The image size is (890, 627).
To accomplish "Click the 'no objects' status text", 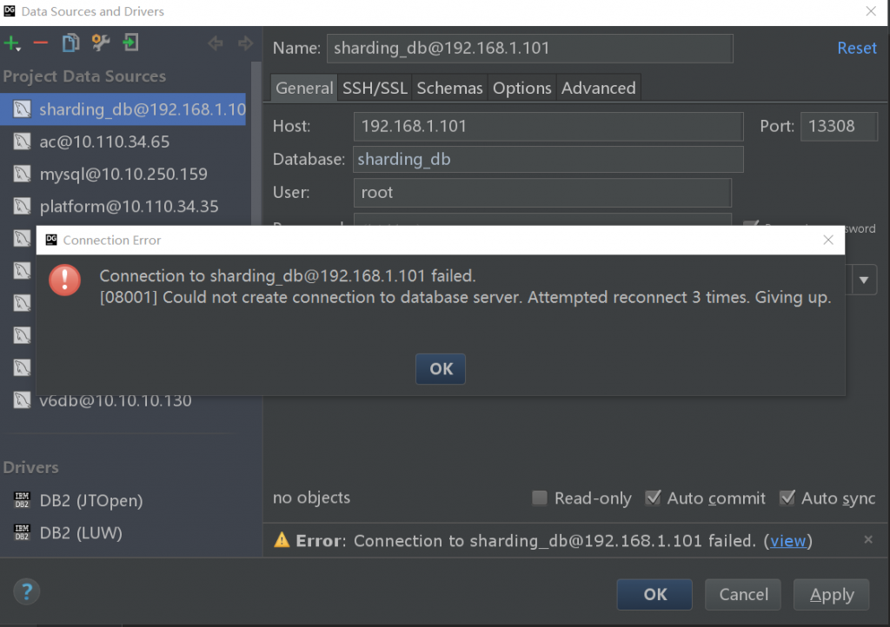I will coord(311,498).
